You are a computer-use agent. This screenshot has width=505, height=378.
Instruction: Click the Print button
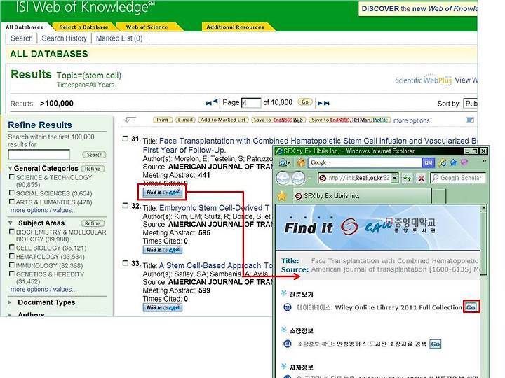click(x=162, y=120)
